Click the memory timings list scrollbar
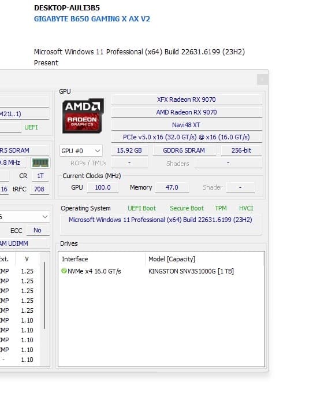The width and height of the screenshot is (313, 418). point(44,295)
